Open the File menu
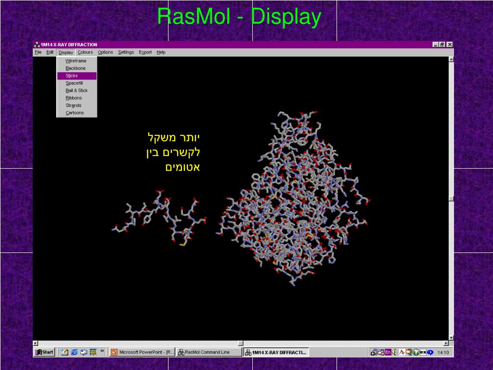Viewport: 493px width, 370px height. coord(38,52)
